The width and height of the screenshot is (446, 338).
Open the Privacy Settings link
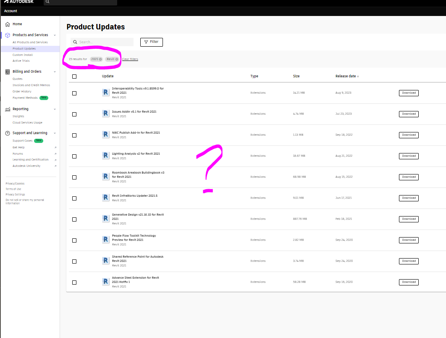(x=16, y=195)
